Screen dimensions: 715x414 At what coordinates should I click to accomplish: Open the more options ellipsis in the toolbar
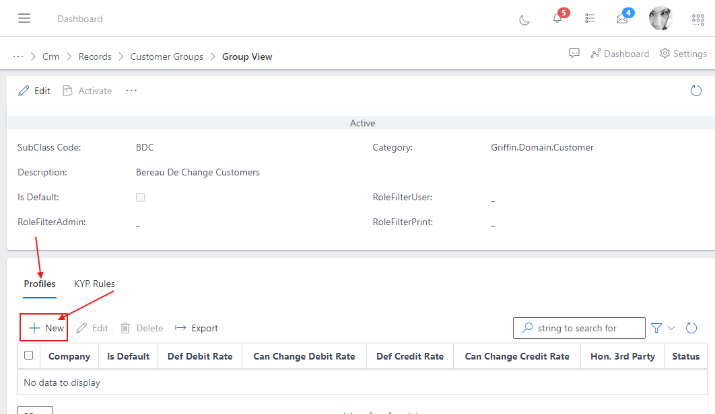tap(131, 90)
